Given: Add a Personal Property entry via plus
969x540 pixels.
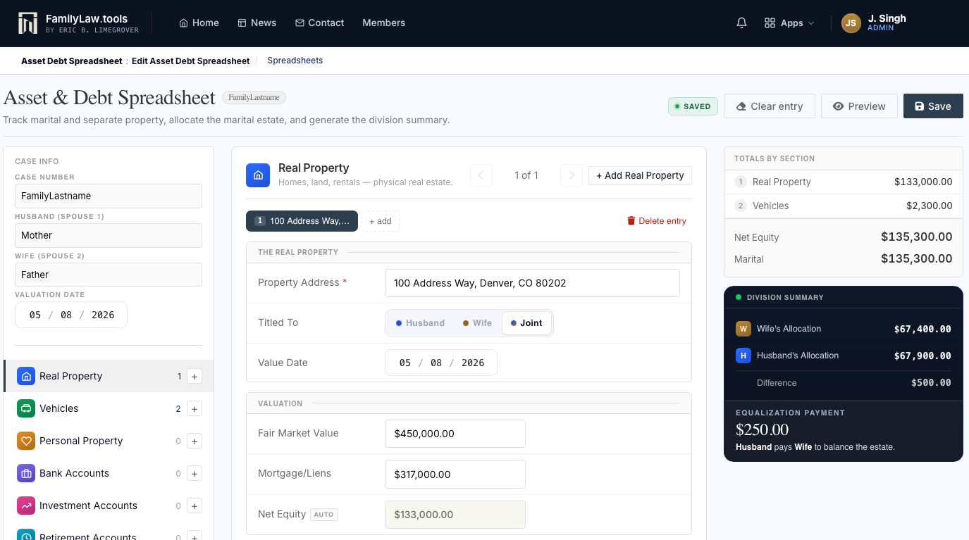Looking at the screenshot, I should coord(195,441).
